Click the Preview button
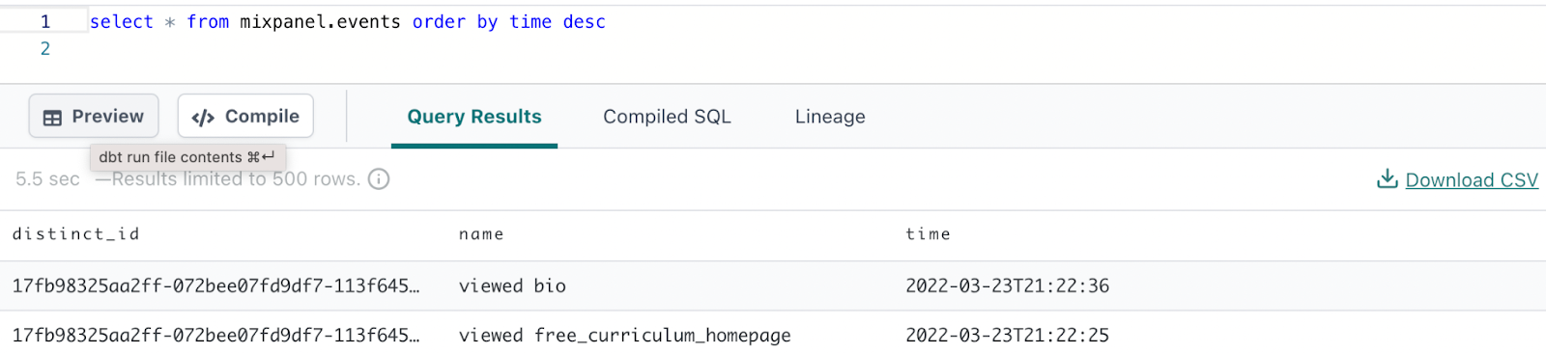Image resolution: width=1546 pixels, height=353 pixels. (94, 117)
